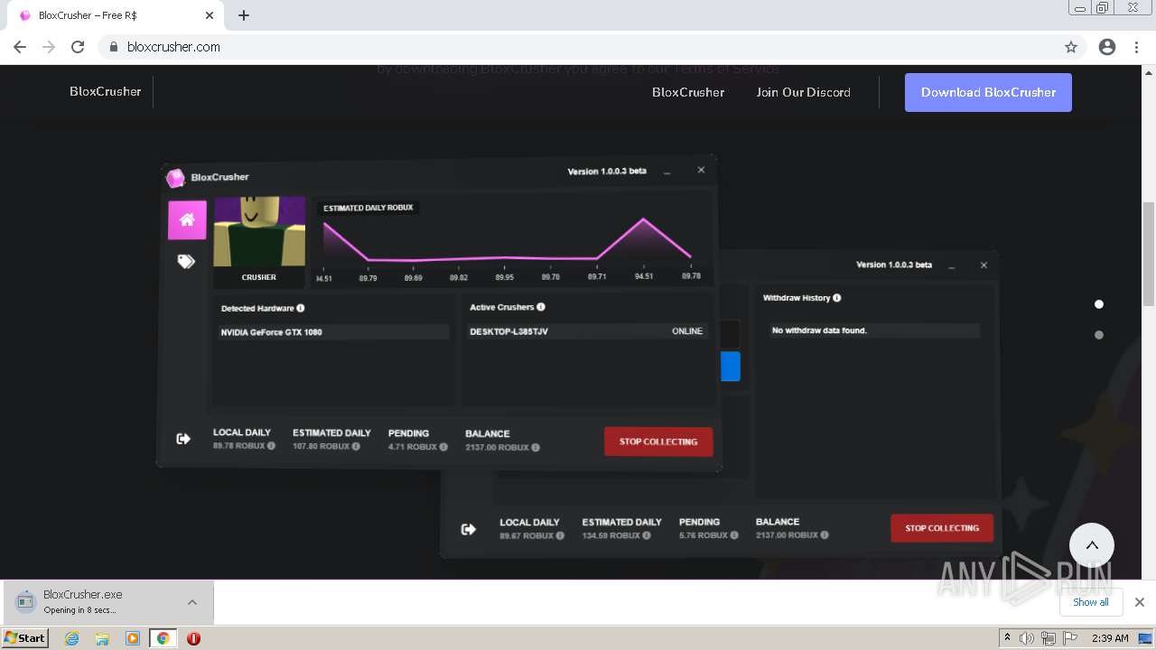Image resolution: width=1156 pixels, height=650 pixels.
Task: Select the second slide indicator dot
Action: [x=1099, y=335]
